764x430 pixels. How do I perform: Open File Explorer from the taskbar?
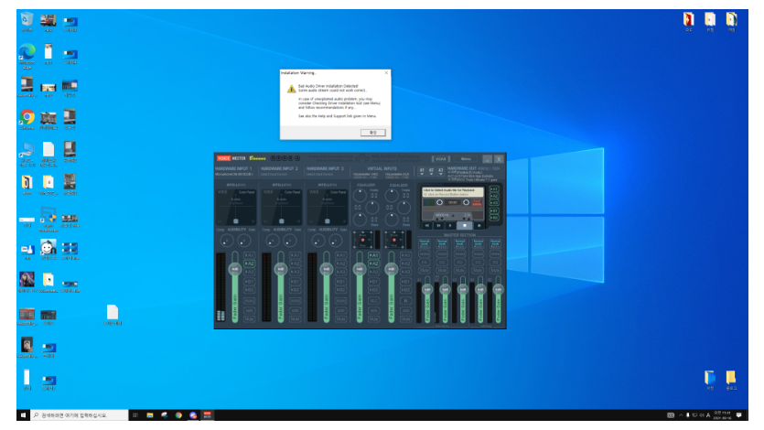[x=150, y=414]
